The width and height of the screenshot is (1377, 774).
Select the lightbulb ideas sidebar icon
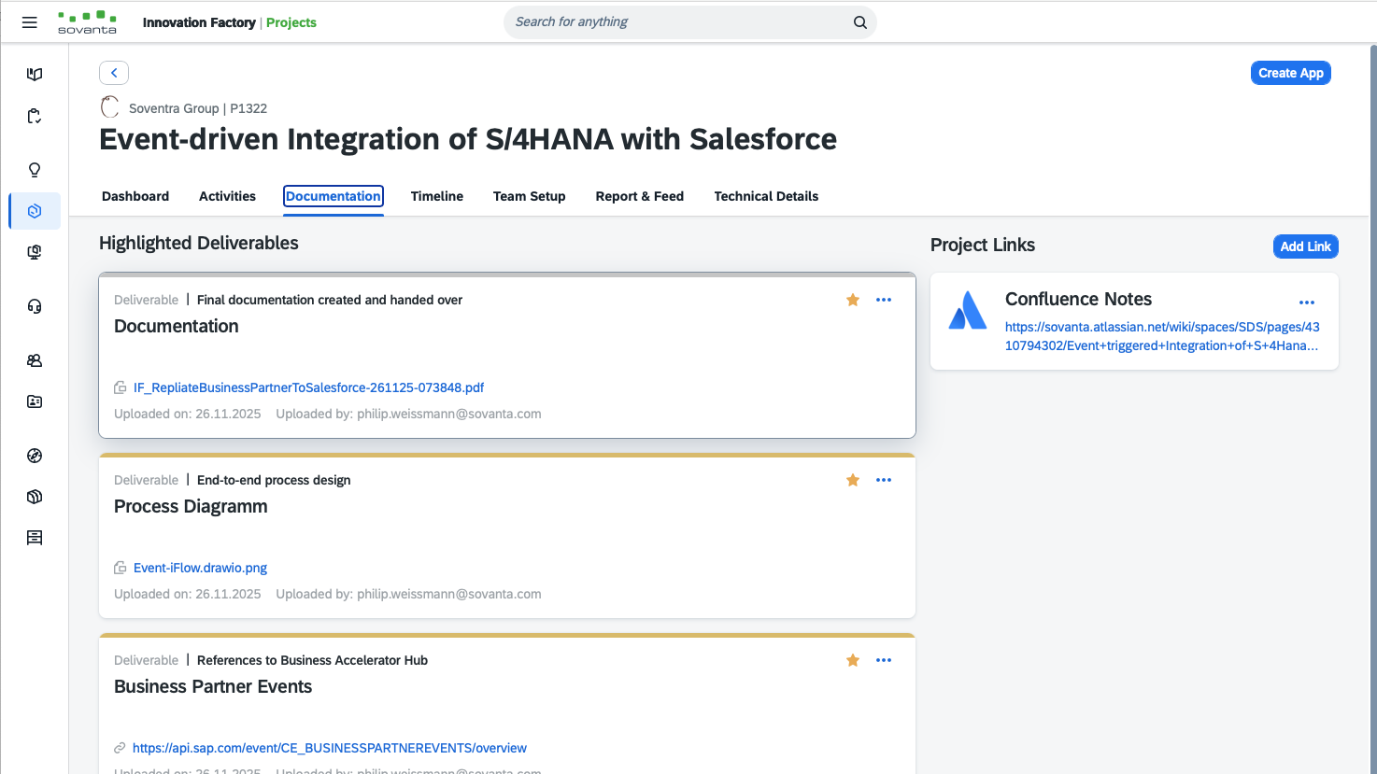[x=35, y=170]
